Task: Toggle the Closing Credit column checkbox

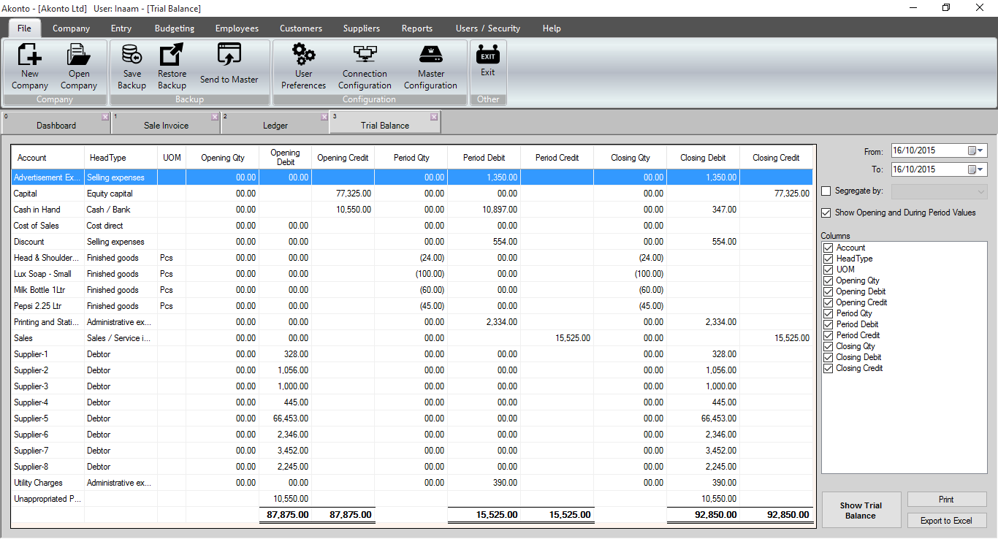Action: [828, 368]
